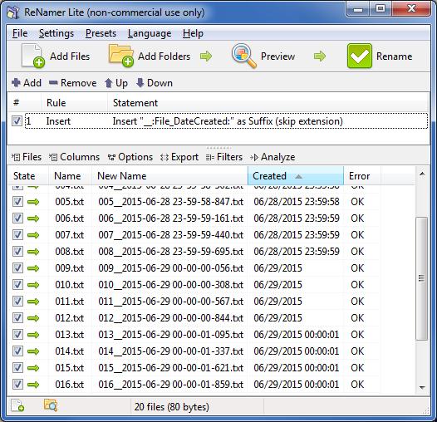Click the Add Folders label
Image resolution: width=437 pixels, height=422 pixels.
point(164,56)
